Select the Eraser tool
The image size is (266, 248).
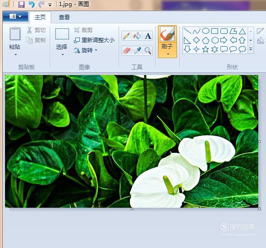tap(126, 51)
